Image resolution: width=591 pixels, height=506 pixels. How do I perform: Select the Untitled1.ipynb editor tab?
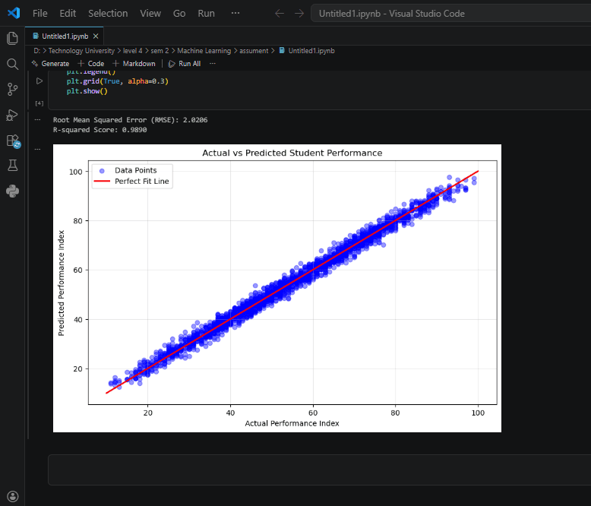65,36
